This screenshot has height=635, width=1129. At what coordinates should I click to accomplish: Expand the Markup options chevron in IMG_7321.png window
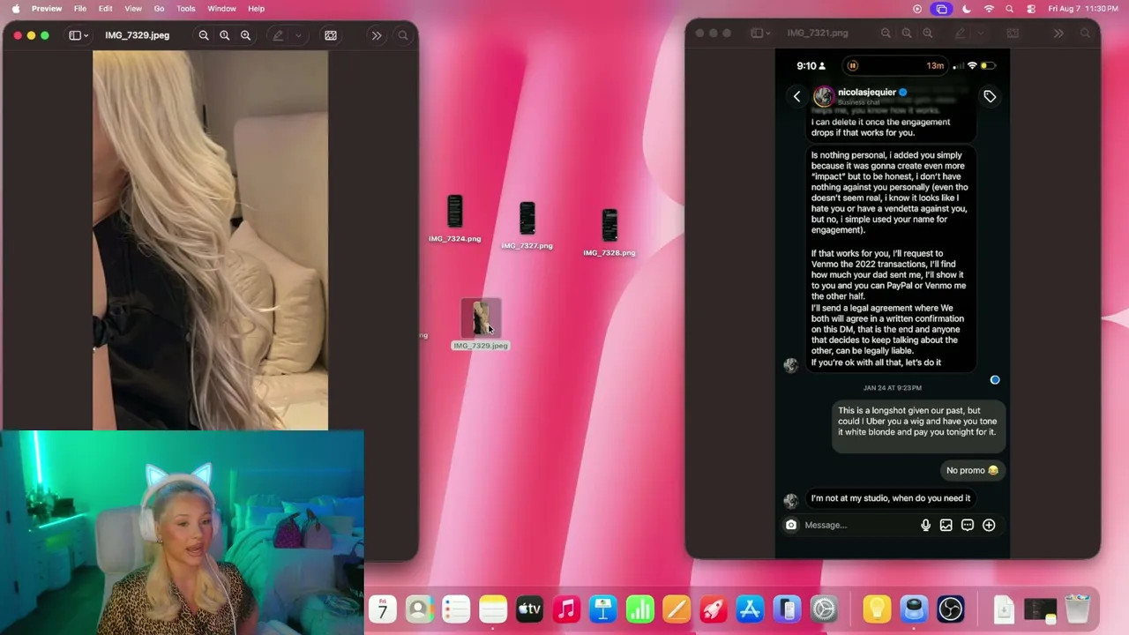click(x=980, y=33)
